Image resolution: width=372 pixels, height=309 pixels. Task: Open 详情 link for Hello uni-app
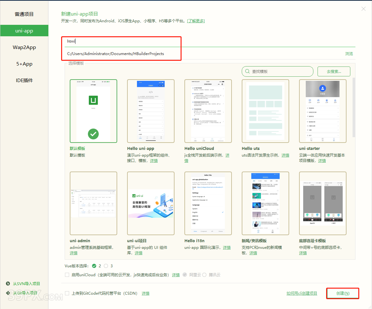(154, 161)
